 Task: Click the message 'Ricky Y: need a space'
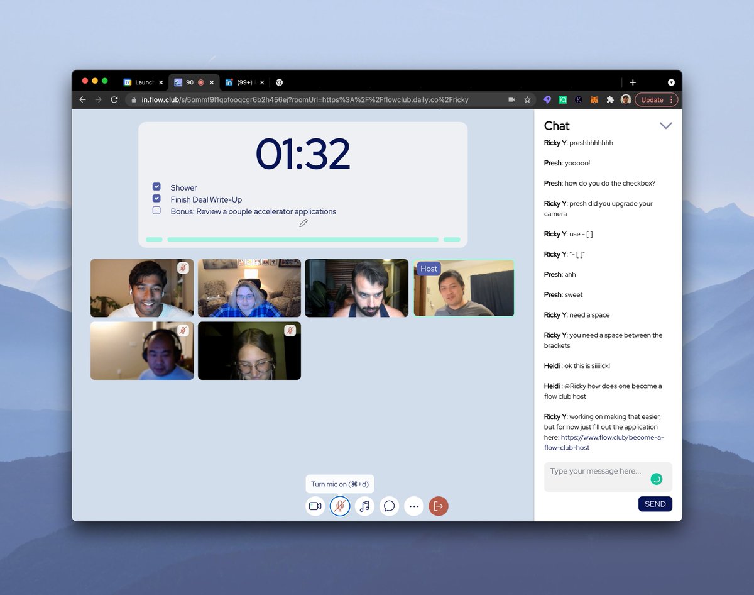click(577, 314)
